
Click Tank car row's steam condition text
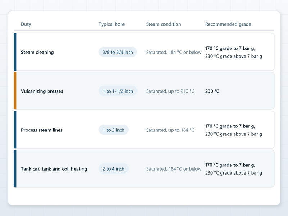point(174,169)
